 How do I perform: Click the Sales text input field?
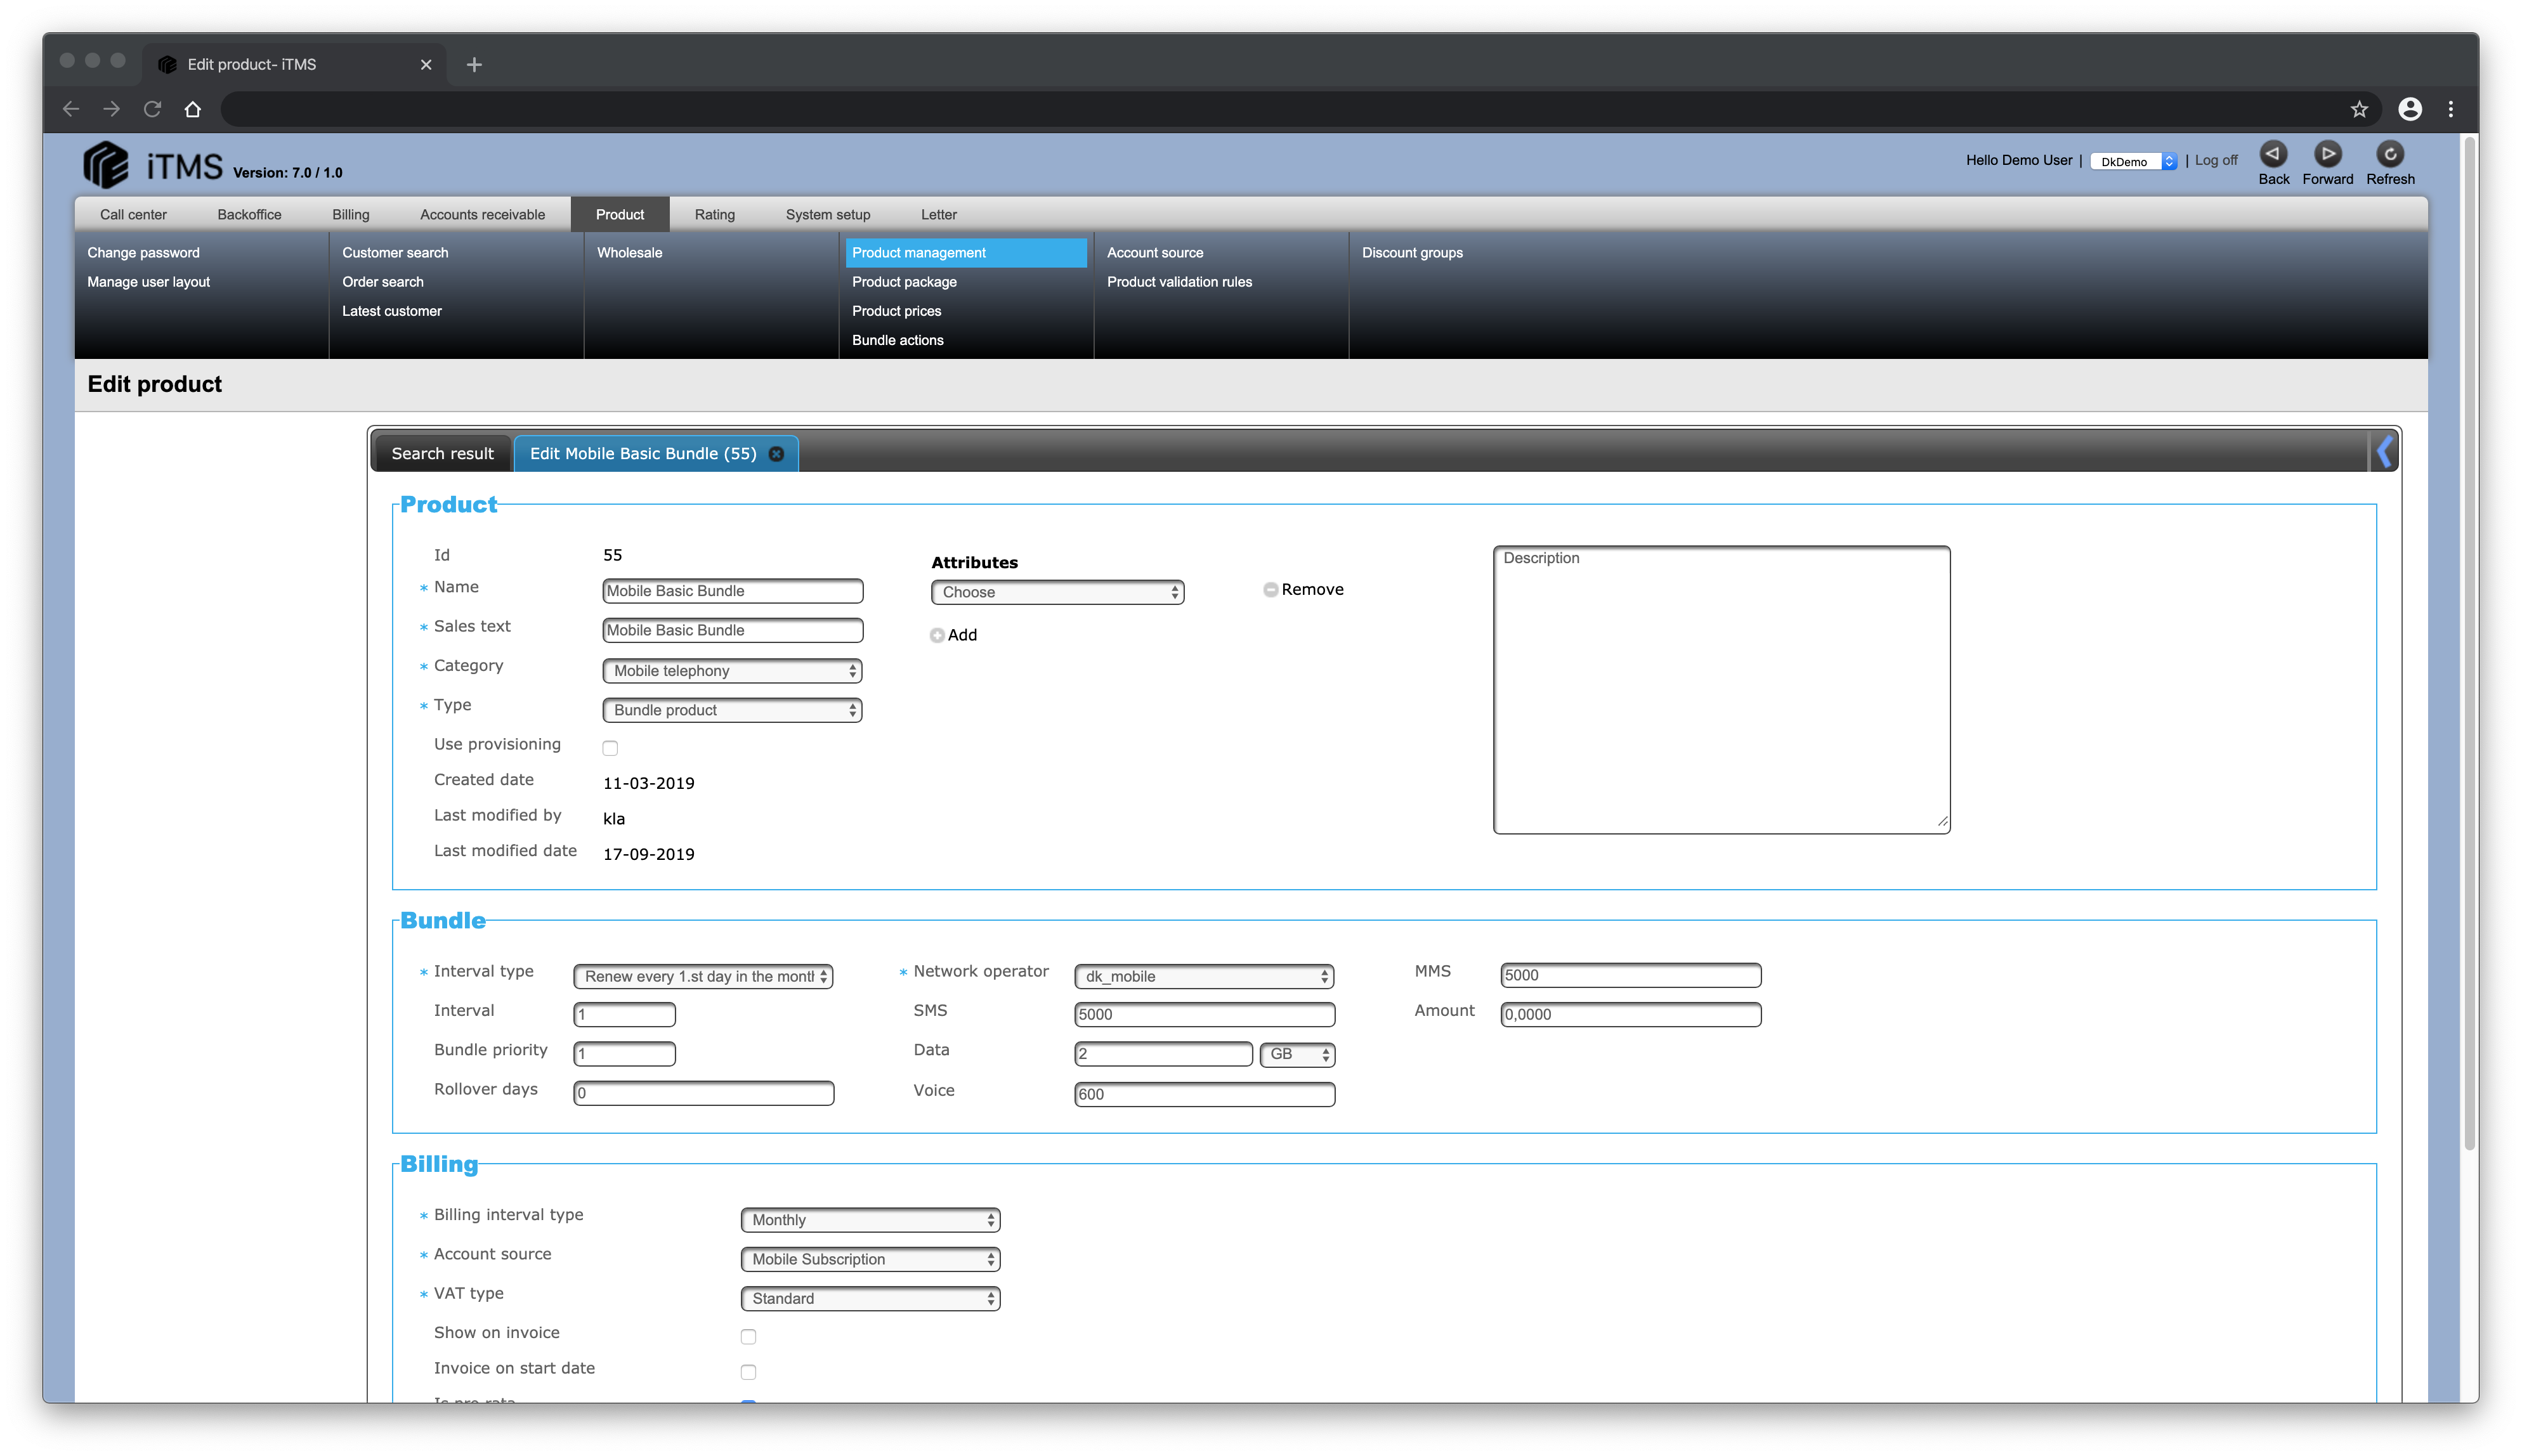pos(732,630)
